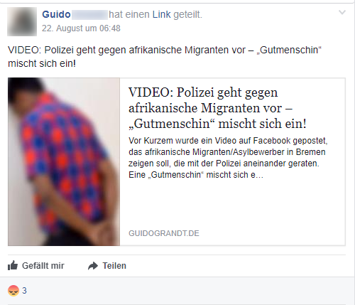The height and width of the screenshot is (305, 355).
Task: Share the post via the Teilen label
Action: (x=114, y=266)
